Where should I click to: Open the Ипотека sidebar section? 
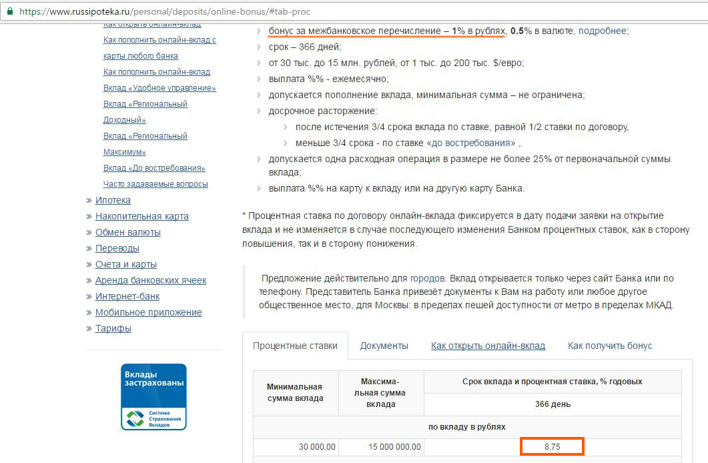[113, 200]
